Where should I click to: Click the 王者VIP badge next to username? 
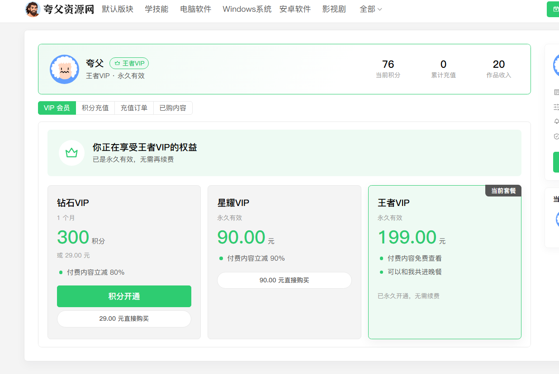[129, 63]
